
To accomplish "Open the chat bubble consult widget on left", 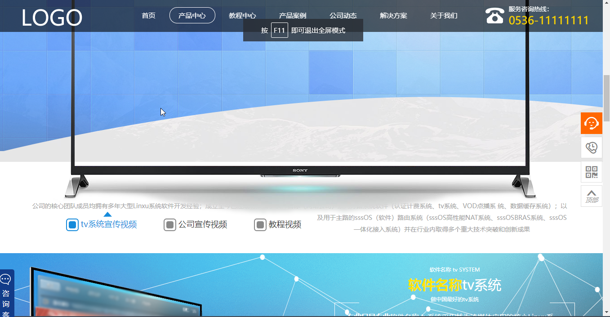I will (6, 292).
